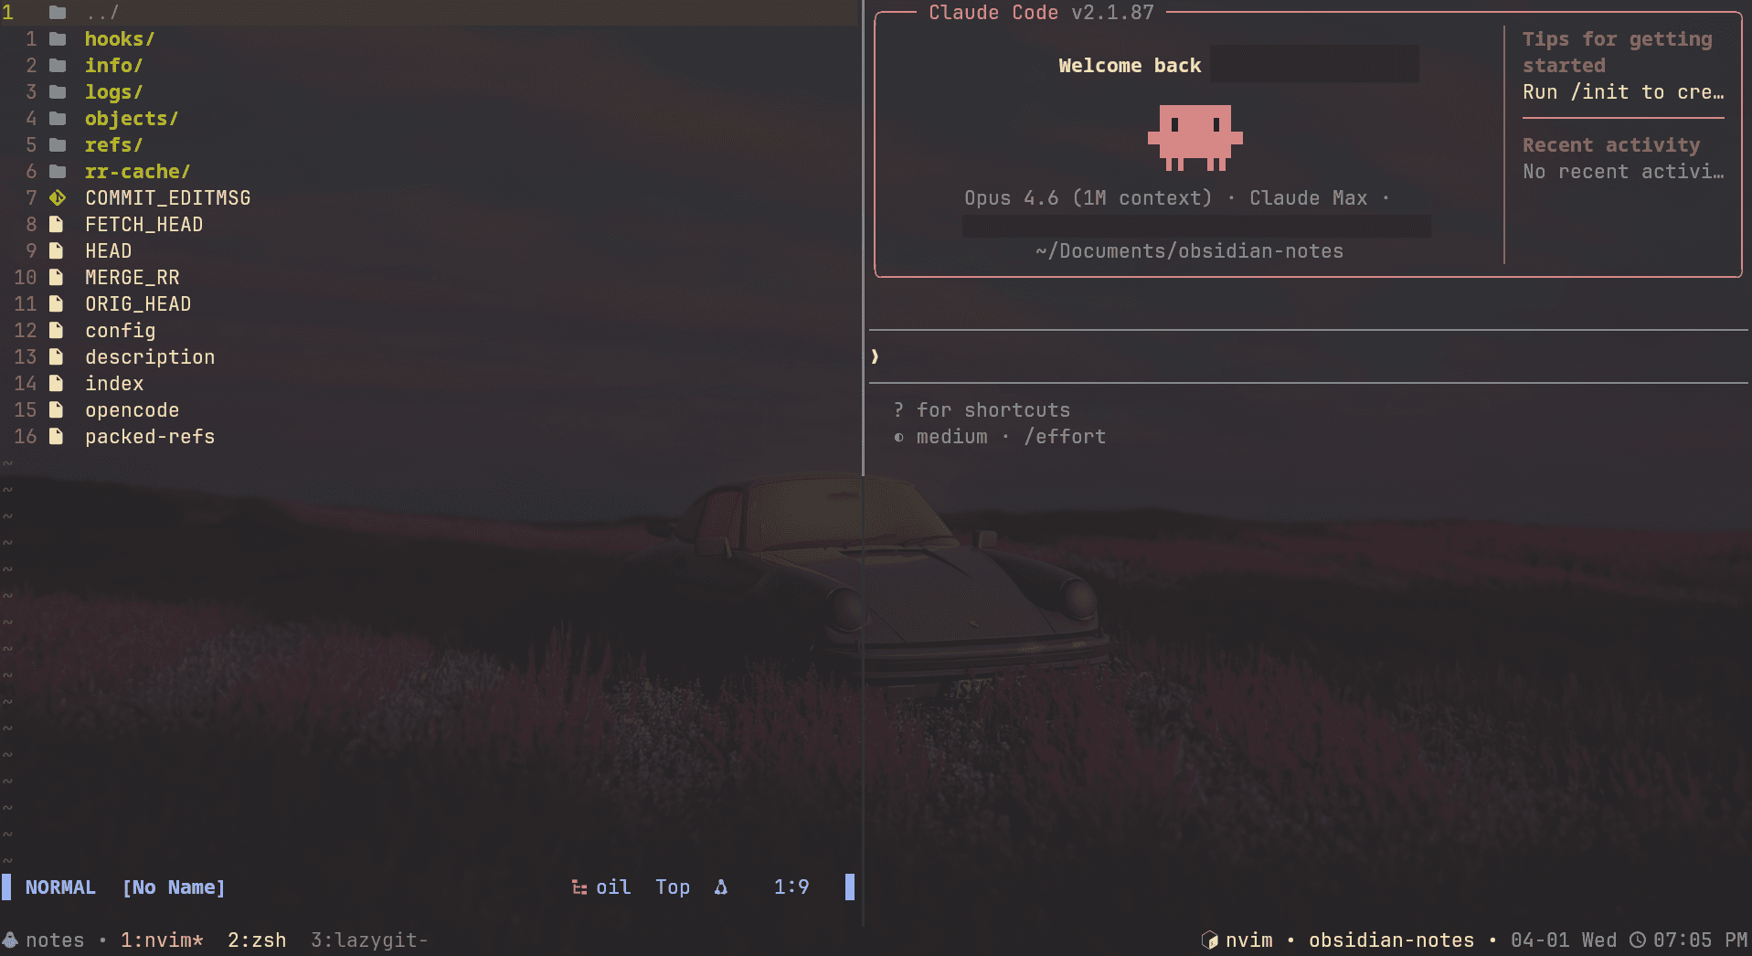Click the oil filetype icon in statusline
This screenshot has height=956, width=1752.
[579, 887]
